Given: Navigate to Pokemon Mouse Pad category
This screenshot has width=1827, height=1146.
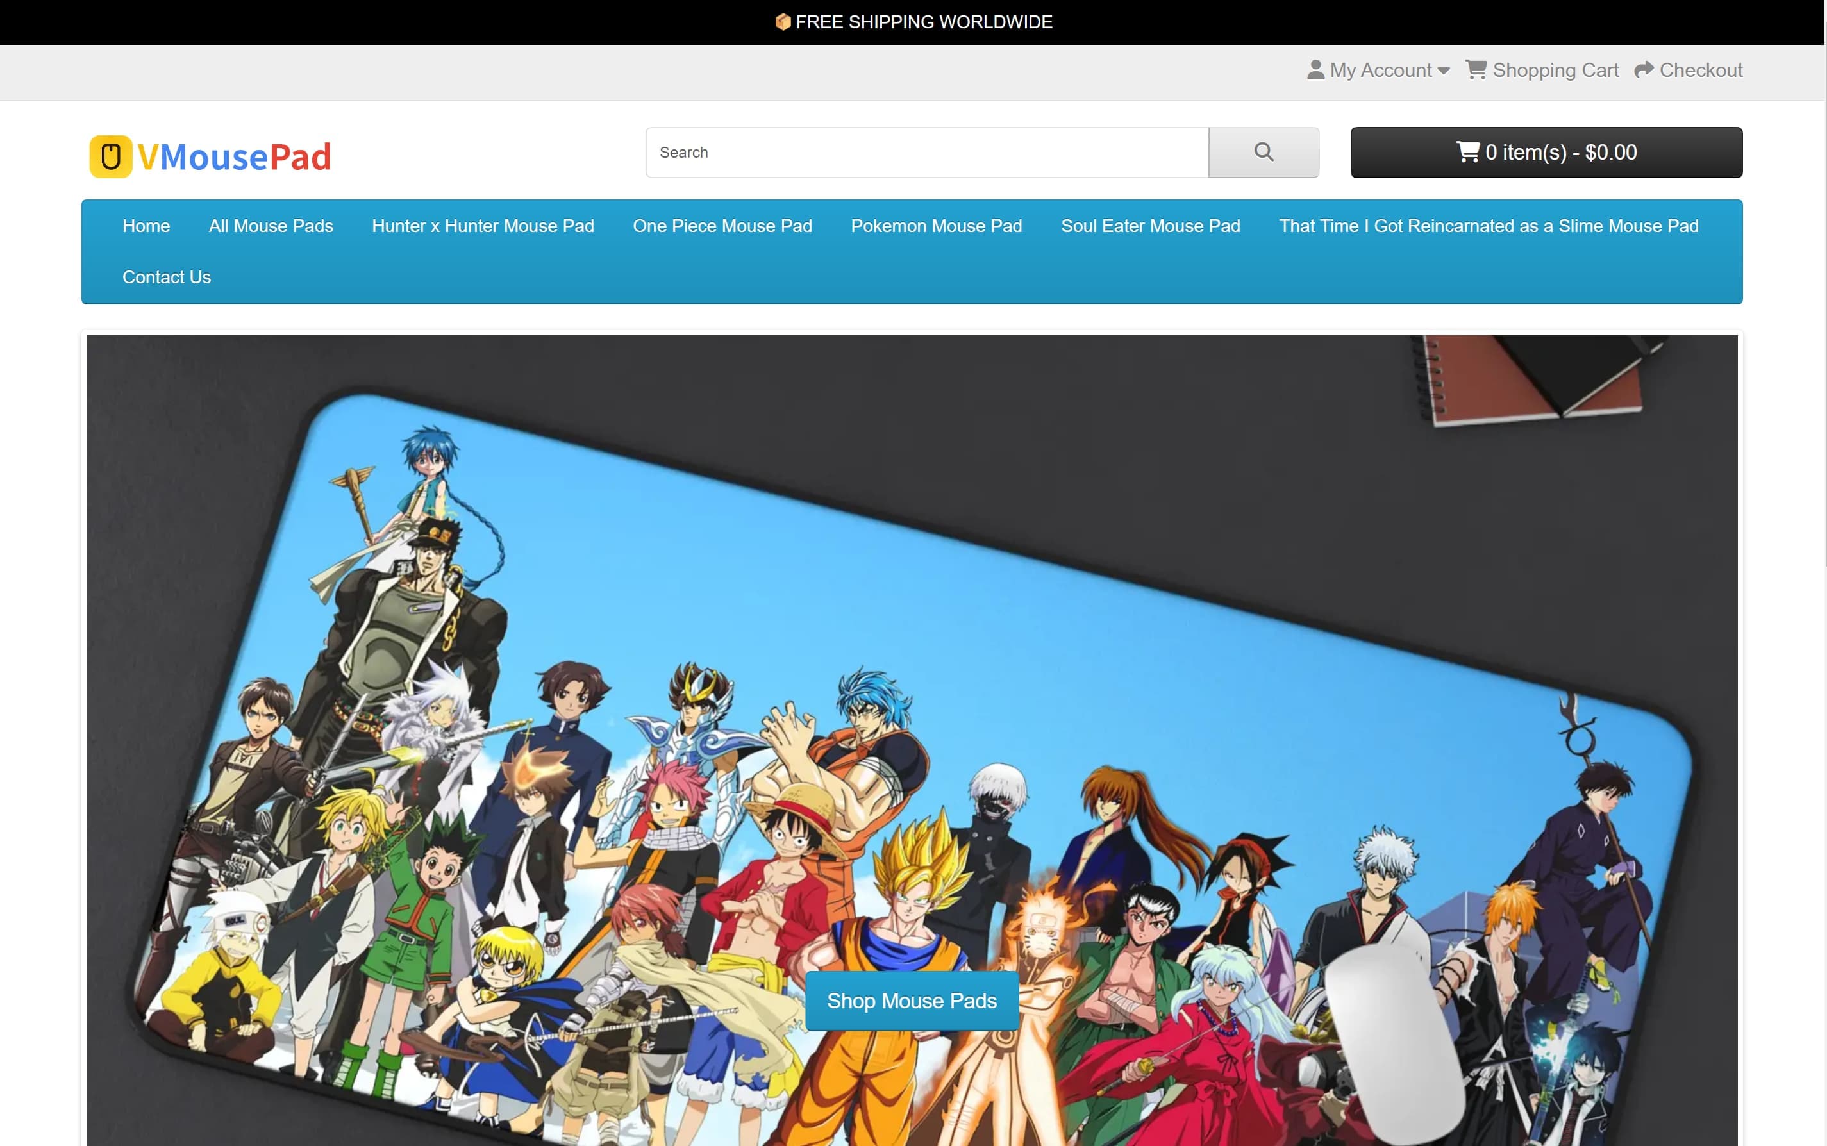Looking at the screenshot, I should (936, 226).
